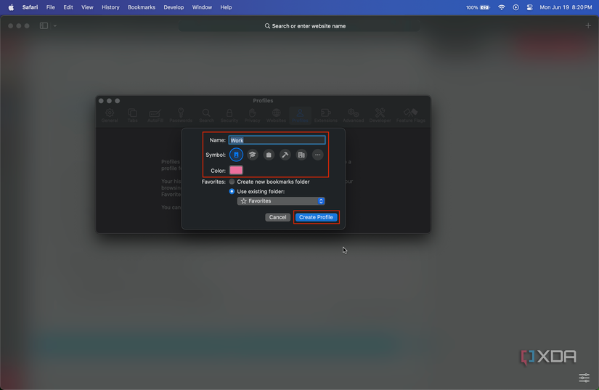
Task: Open the File menu
Action: pos(50,7)
